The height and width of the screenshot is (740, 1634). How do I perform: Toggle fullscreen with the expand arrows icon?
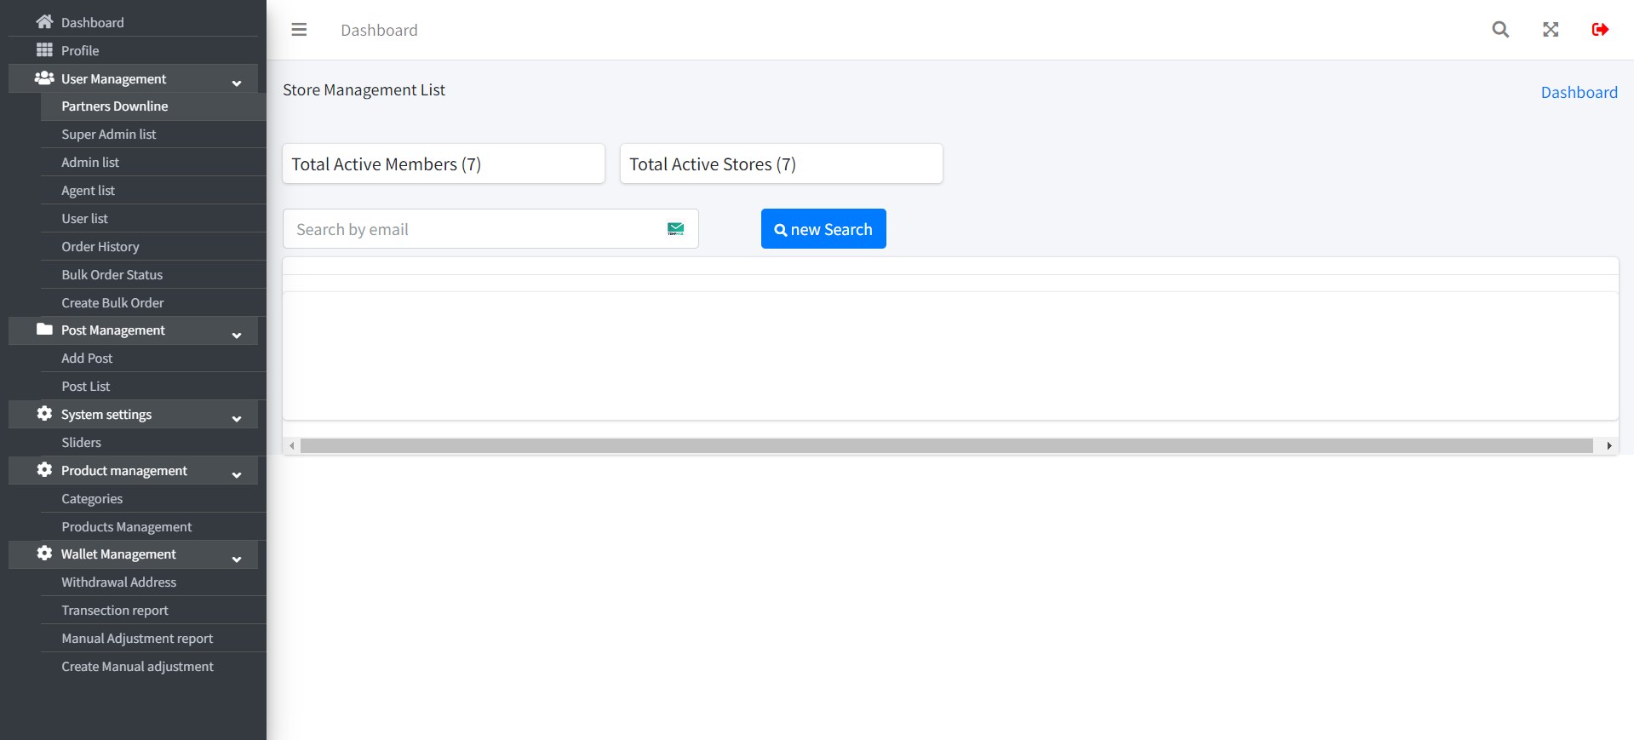click(x=1551, y=30)
